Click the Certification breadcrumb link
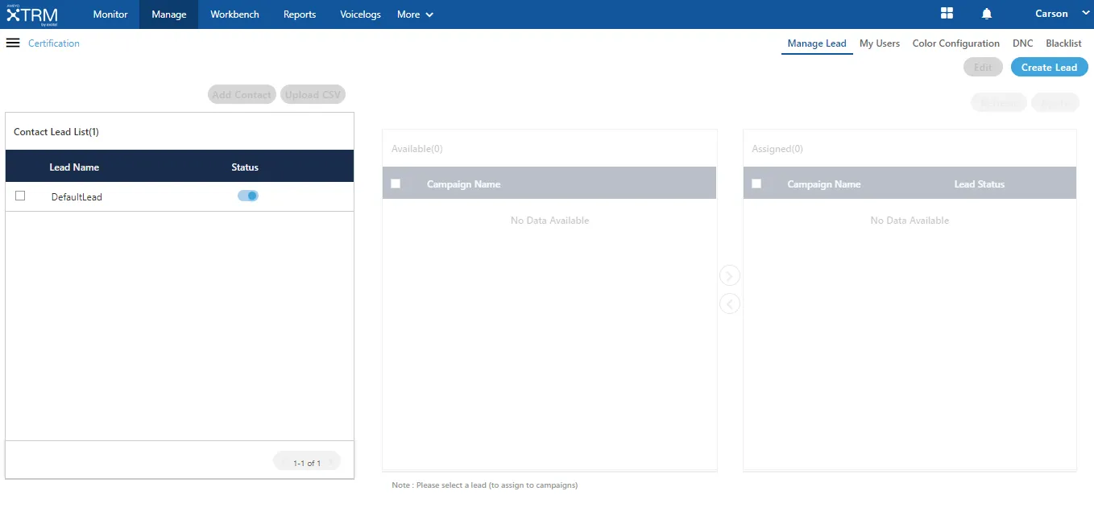The image size is (1094, 520). coord(54,43)
